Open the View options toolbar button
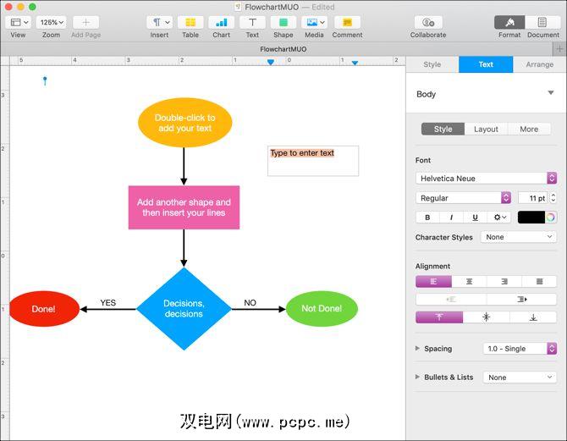Viewport: 567px width, 441px height. pos(19,22)
